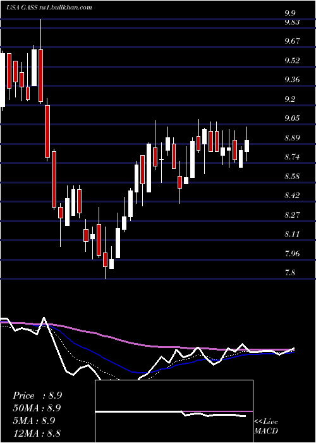Click the 9.05 price axis label
The image size is (316, 443).
(292, 118)
